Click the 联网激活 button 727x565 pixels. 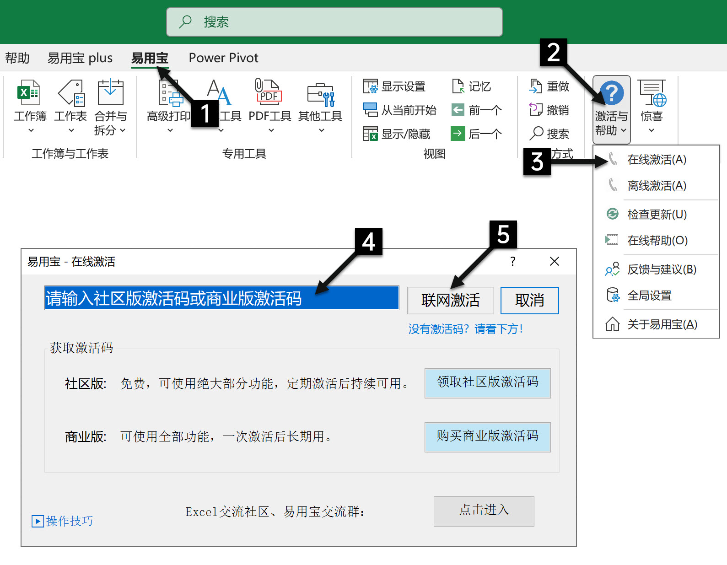coord(451,301)
